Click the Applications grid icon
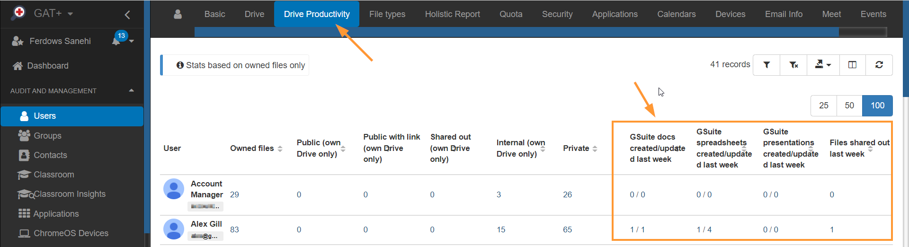Screen dimensions: 909x247 pyautogui.click(x=24, y=213)
